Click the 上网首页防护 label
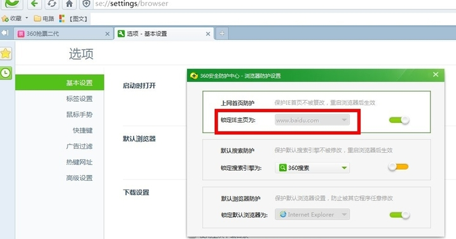This screenshot has height=239, width=456. [237, 103]
